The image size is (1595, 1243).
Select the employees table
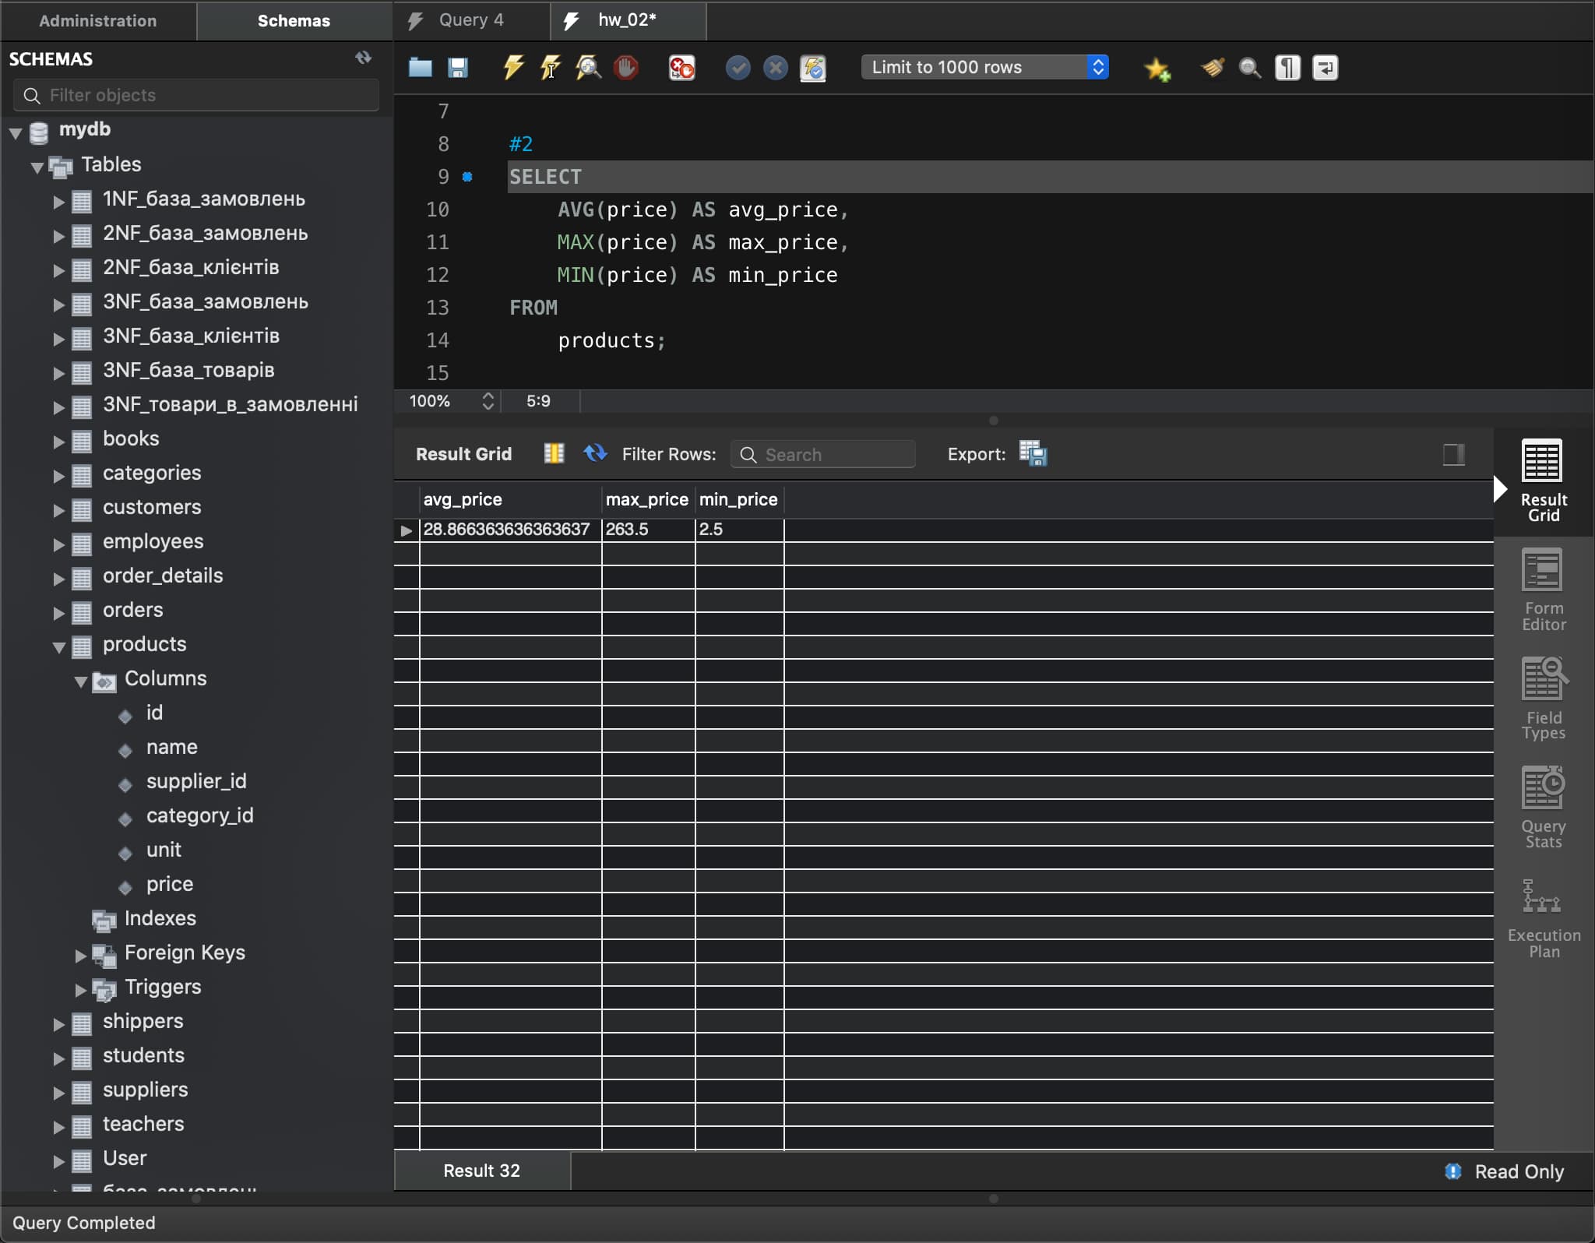point(153,541)
